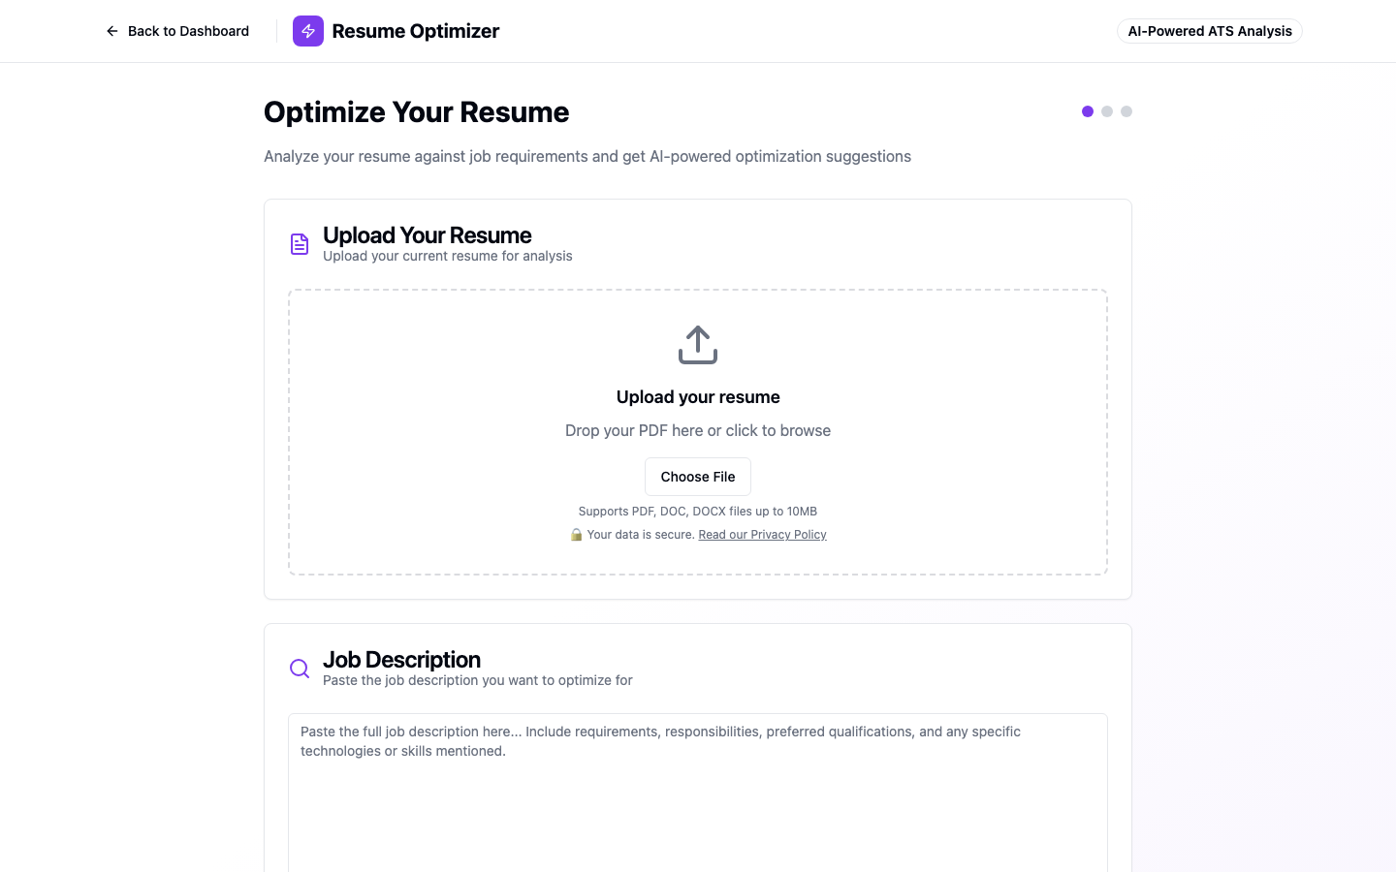1396x872 pixels.
Task: Click the Drop your PDF here text
Action: (698, 430)
